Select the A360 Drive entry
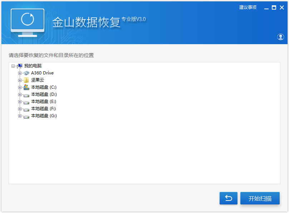This screenshot has height=213, width=289. click(x=42, y=73)
